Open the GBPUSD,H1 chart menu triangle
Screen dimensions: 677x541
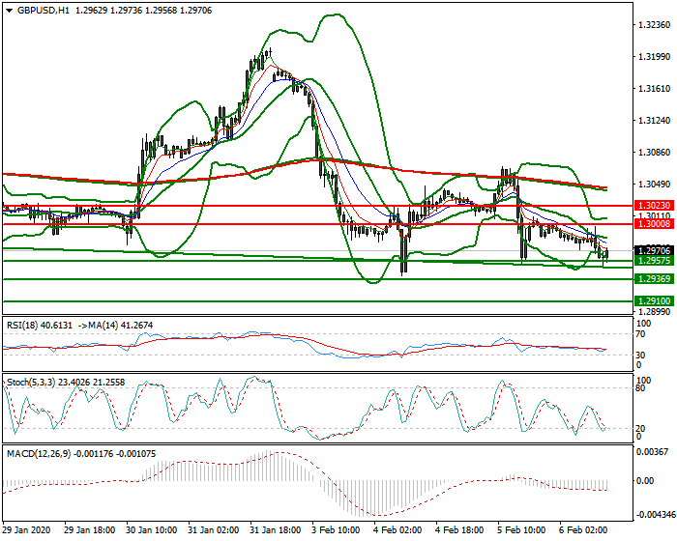(x=10, y=11)
